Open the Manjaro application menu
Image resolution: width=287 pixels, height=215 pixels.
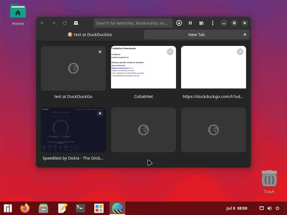point(8,208)
